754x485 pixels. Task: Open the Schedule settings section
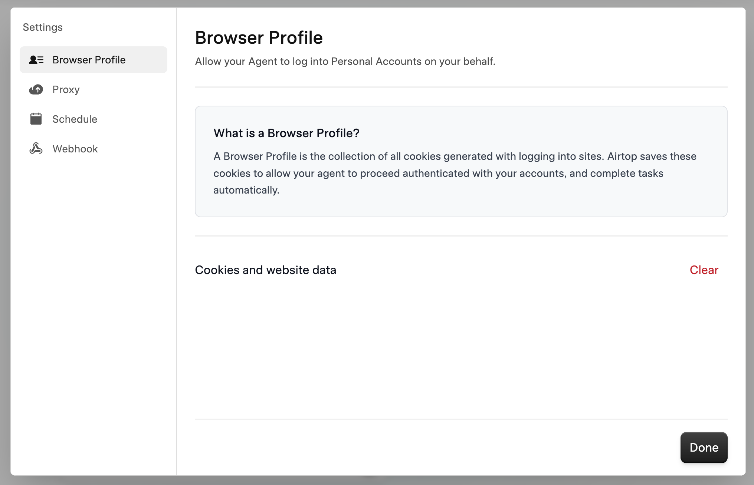[74, 119]
